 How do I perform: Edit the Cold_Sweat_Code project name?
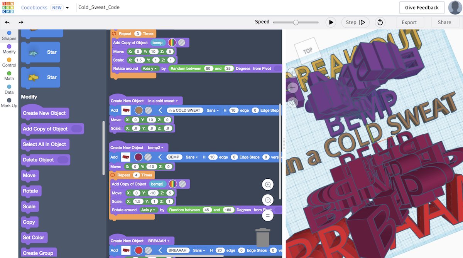pyautogui.click(x=99, y=7)
